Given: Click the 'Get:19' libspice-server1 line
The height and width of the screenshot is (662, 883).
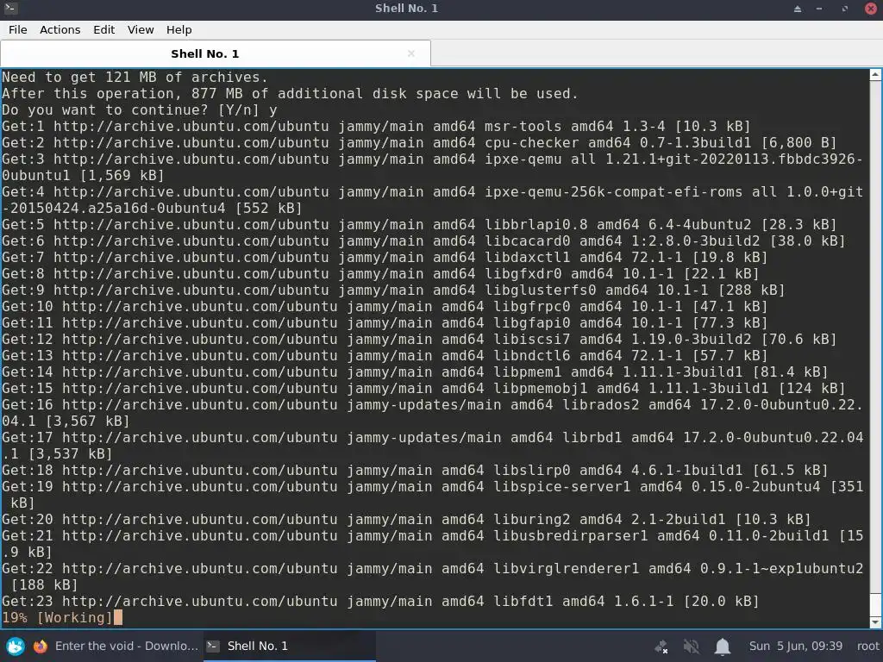Looking at the screenshot, I should (432, 494).
